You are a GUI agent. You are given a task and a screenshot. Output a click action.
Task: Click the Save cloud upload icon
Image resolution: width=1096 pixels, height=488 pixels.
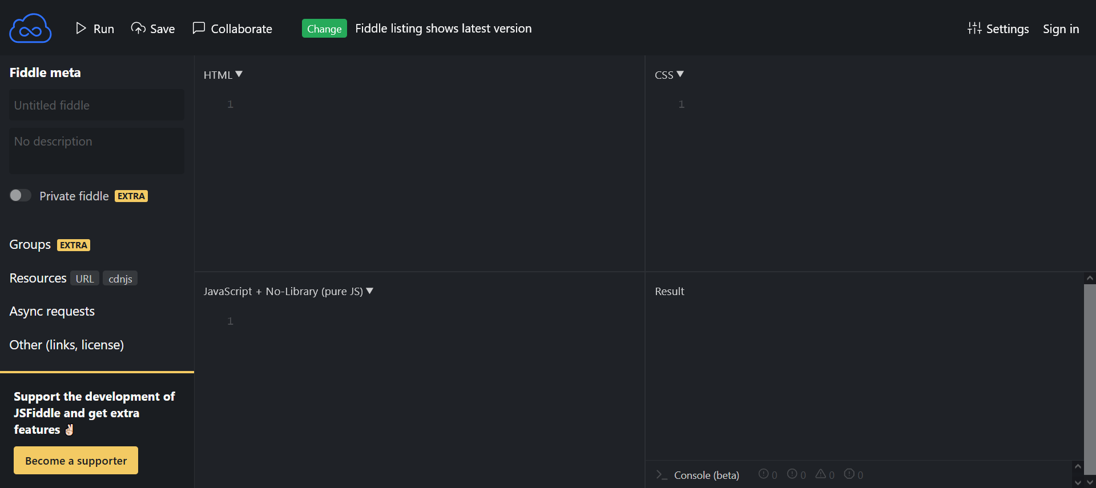[x=138, y=28]
